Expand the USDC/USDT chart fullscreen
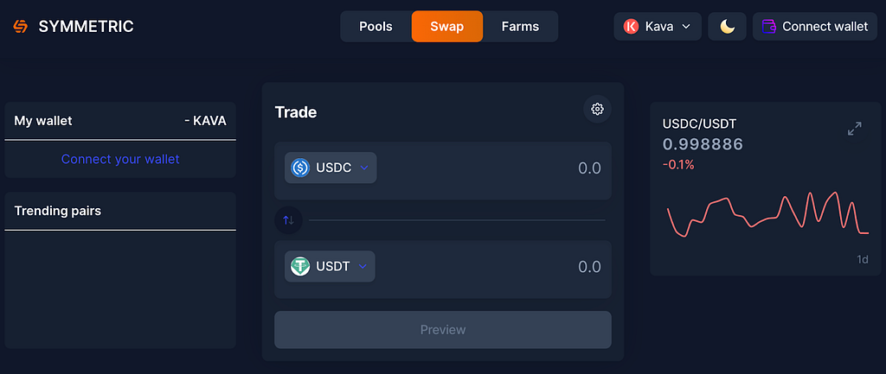 854,129
